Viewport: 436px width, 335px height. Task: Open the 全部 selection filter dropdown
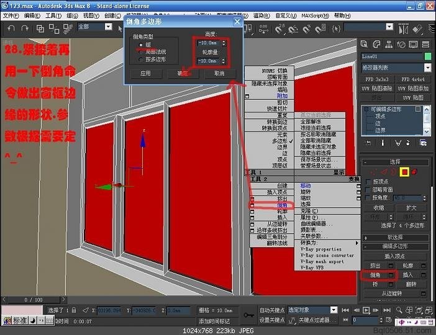click(x=109, y=27)
